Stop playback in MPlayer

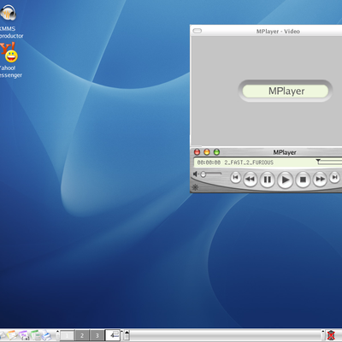303,180
